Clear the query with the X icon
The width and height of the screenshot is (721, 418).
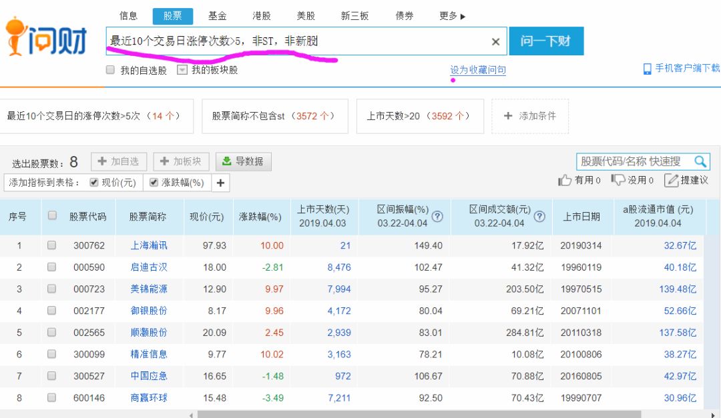[x=495, y=41]
